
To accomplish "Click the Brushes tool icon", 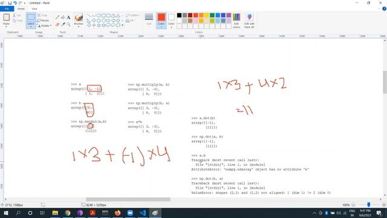I will tap(79, 18).
